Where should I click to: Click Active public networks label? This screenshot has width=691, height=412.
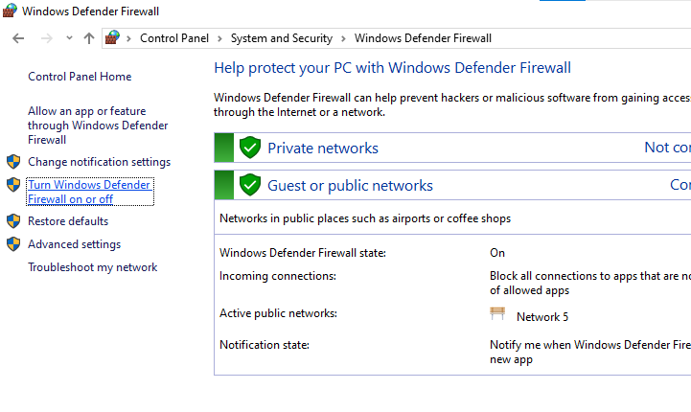tap(278, 313)
